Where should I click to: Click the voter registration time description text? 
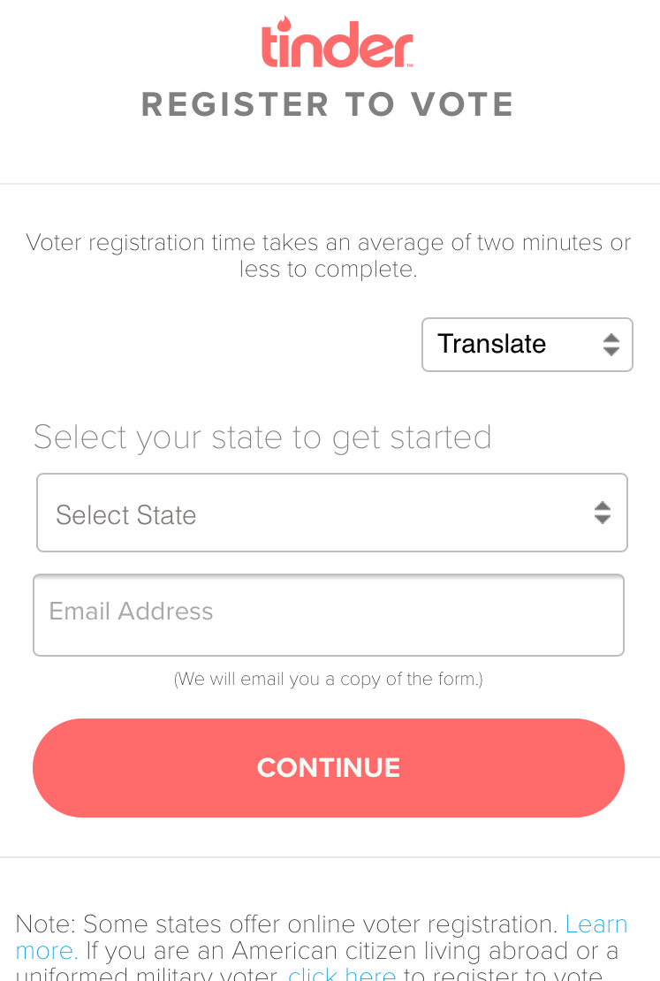[x=329, y=255]
